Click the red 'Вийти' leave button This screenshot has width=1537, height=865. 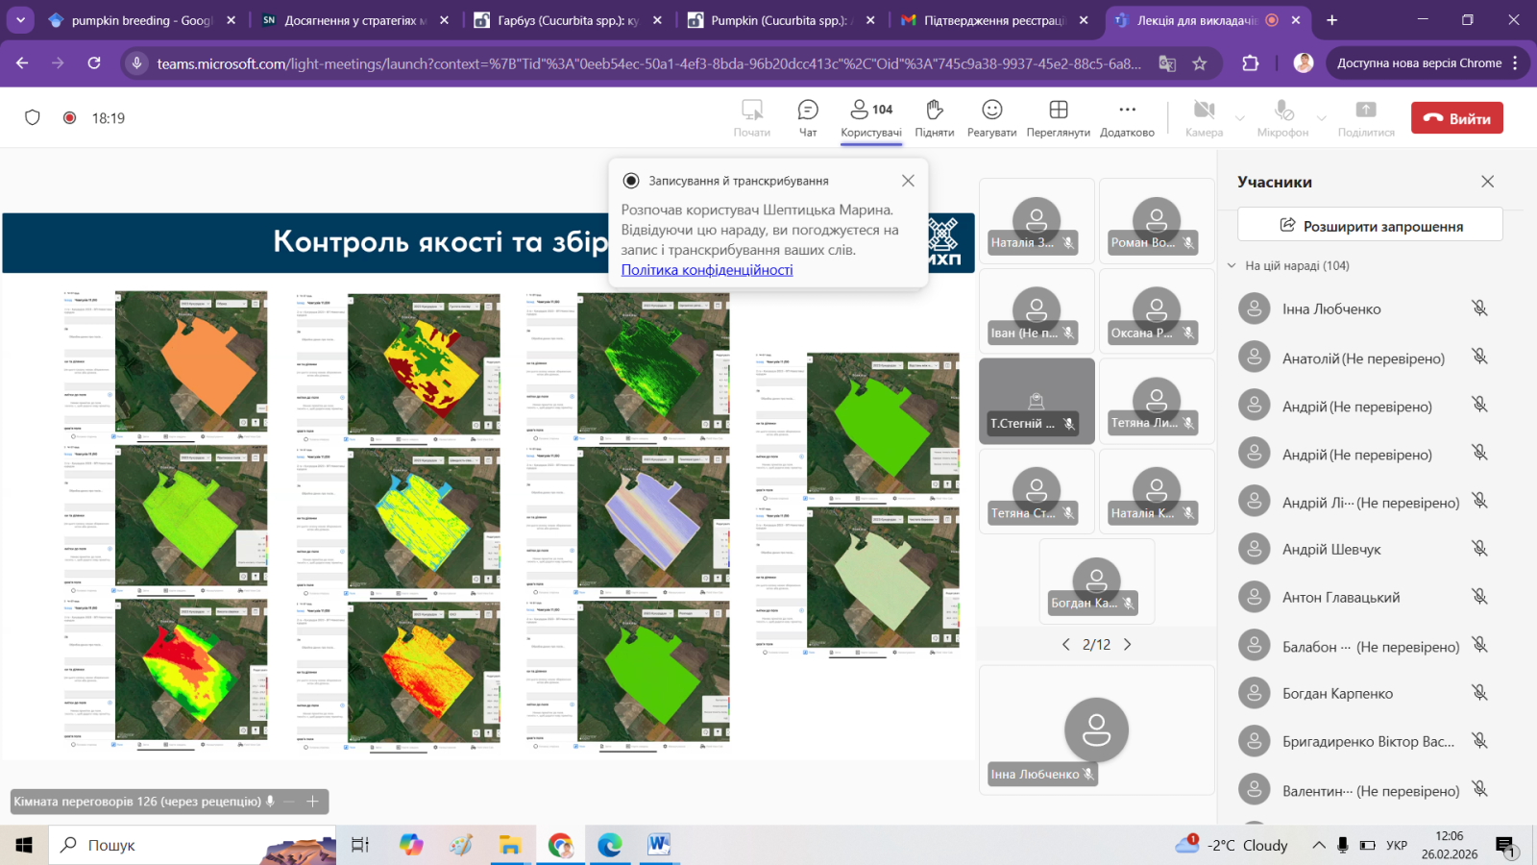1456,118
